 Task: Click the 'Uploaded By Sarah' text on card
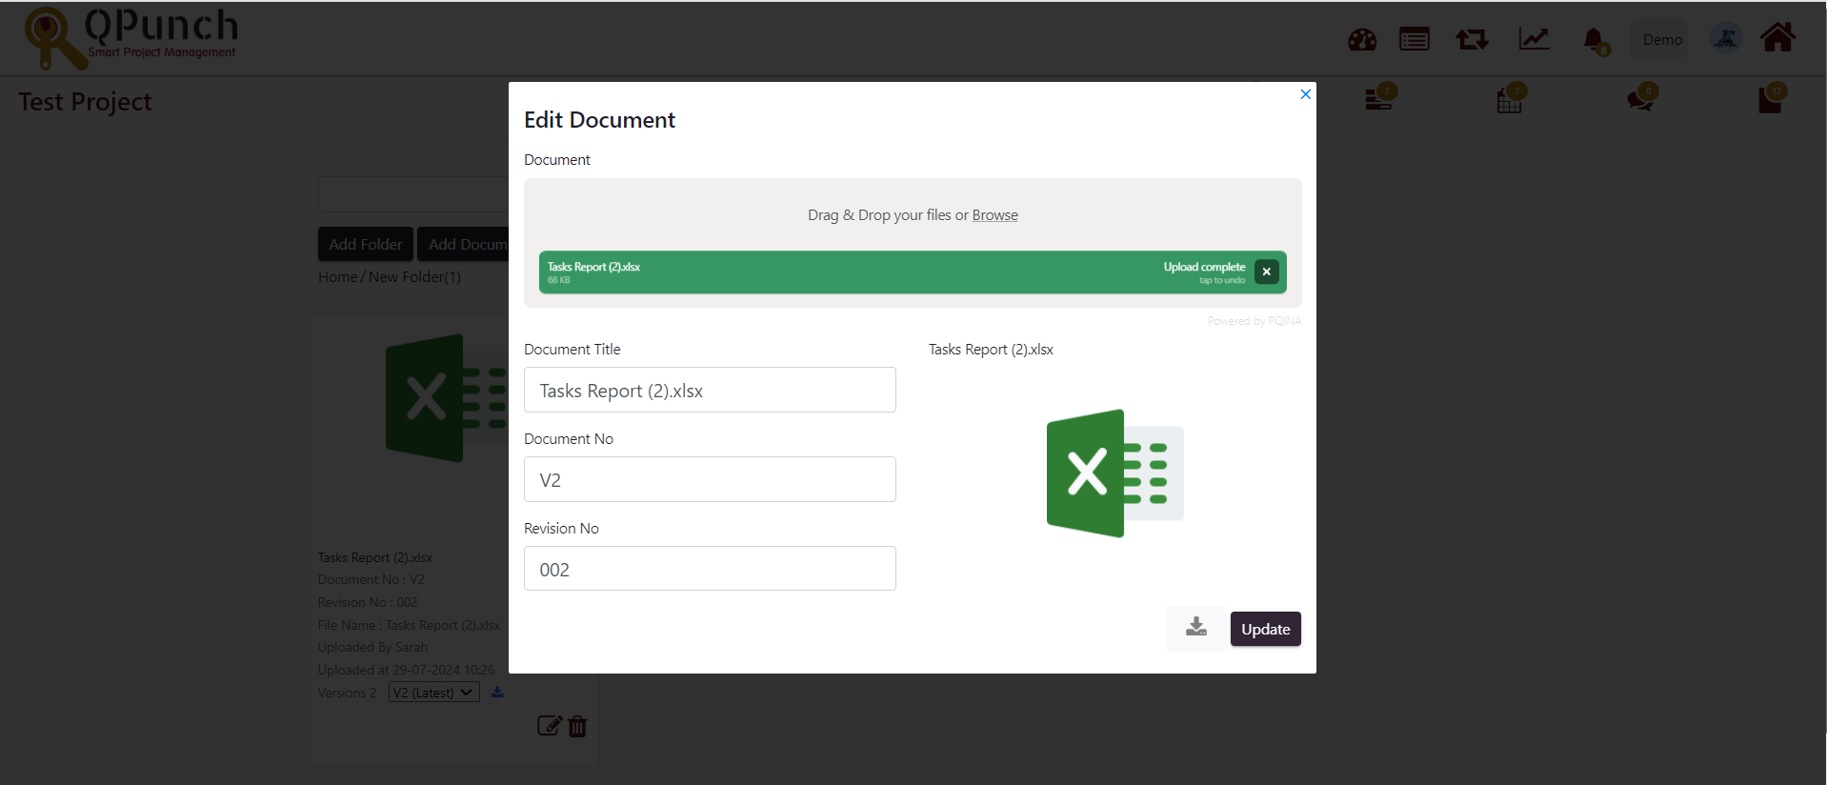point(372,647)
